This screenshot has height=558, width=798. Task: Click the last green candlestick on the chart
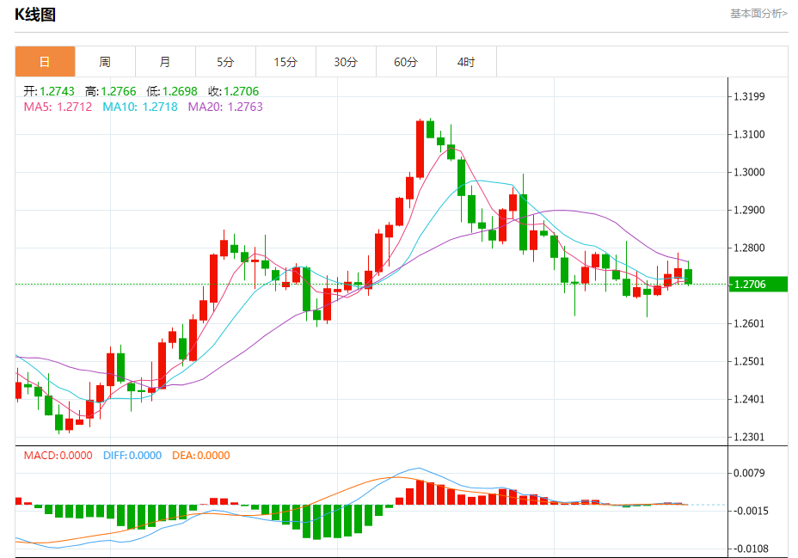click(x=688, y=276)
